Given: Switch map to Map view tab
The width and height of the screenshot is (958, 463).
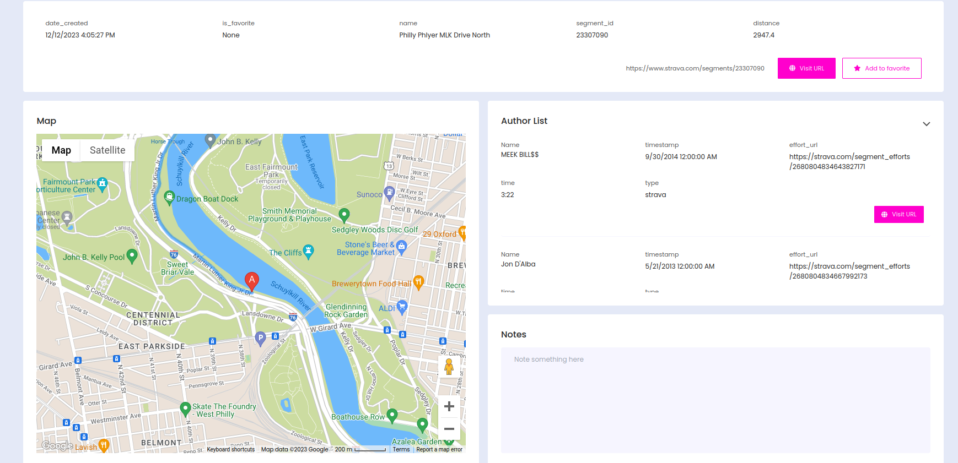Looking at the screenshot, I should click(x=61, y=150).
